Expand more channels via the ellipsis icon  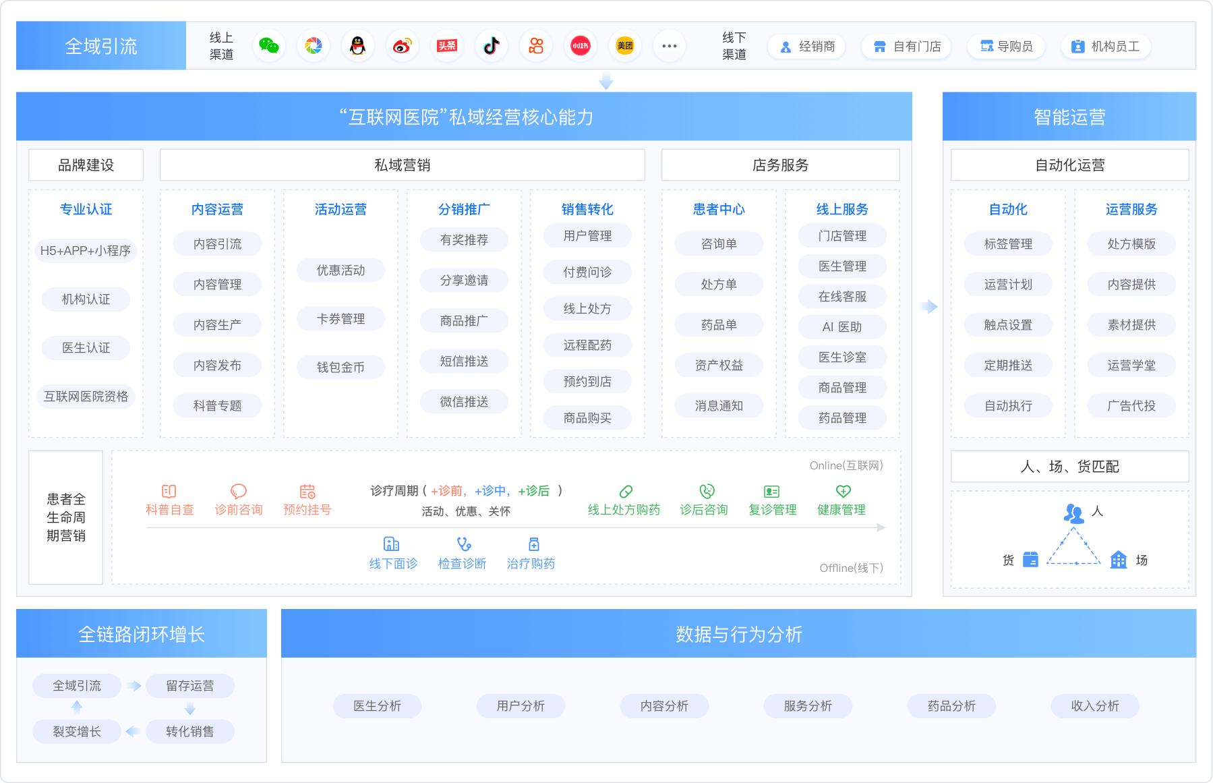point(670,46)
